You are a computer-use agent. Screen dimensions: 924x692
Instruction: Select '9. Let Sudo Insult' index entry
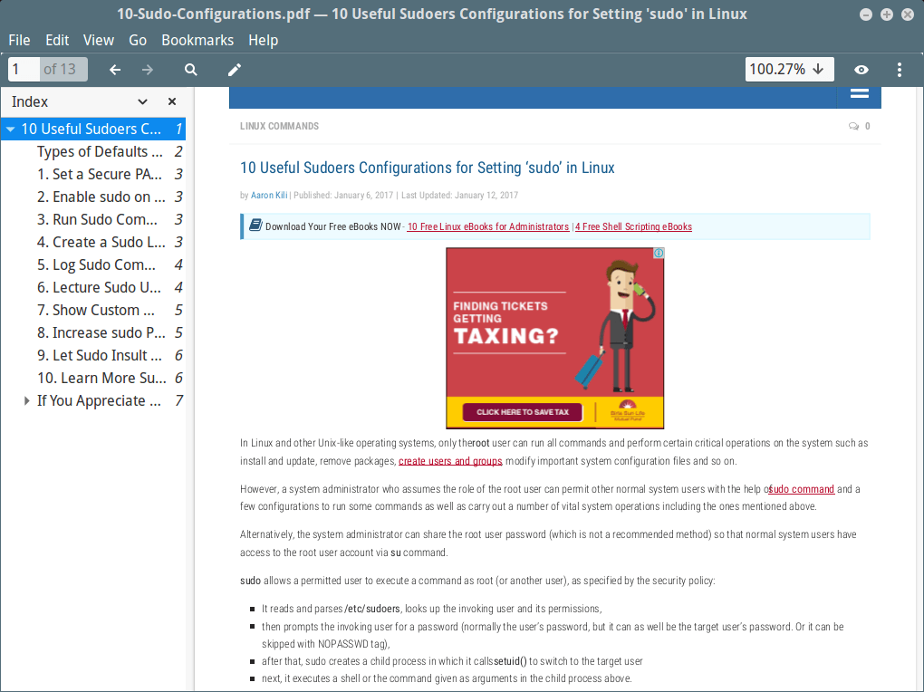(x=100, y=355)
